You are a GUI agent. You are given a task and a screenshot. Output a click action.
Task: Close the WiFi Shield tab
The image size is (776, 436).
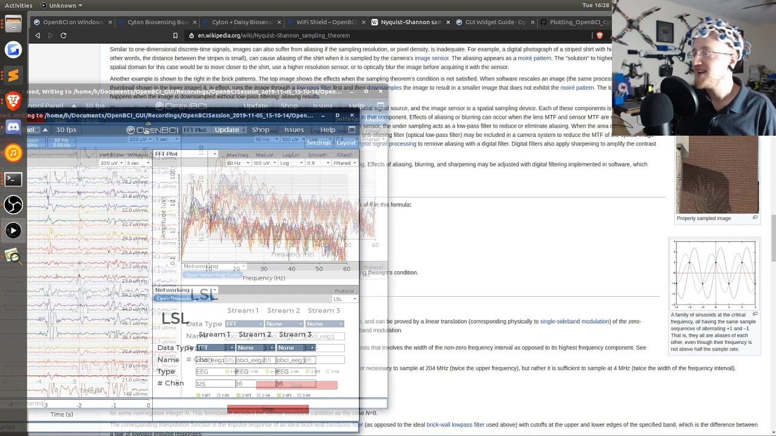click(364, 22)
